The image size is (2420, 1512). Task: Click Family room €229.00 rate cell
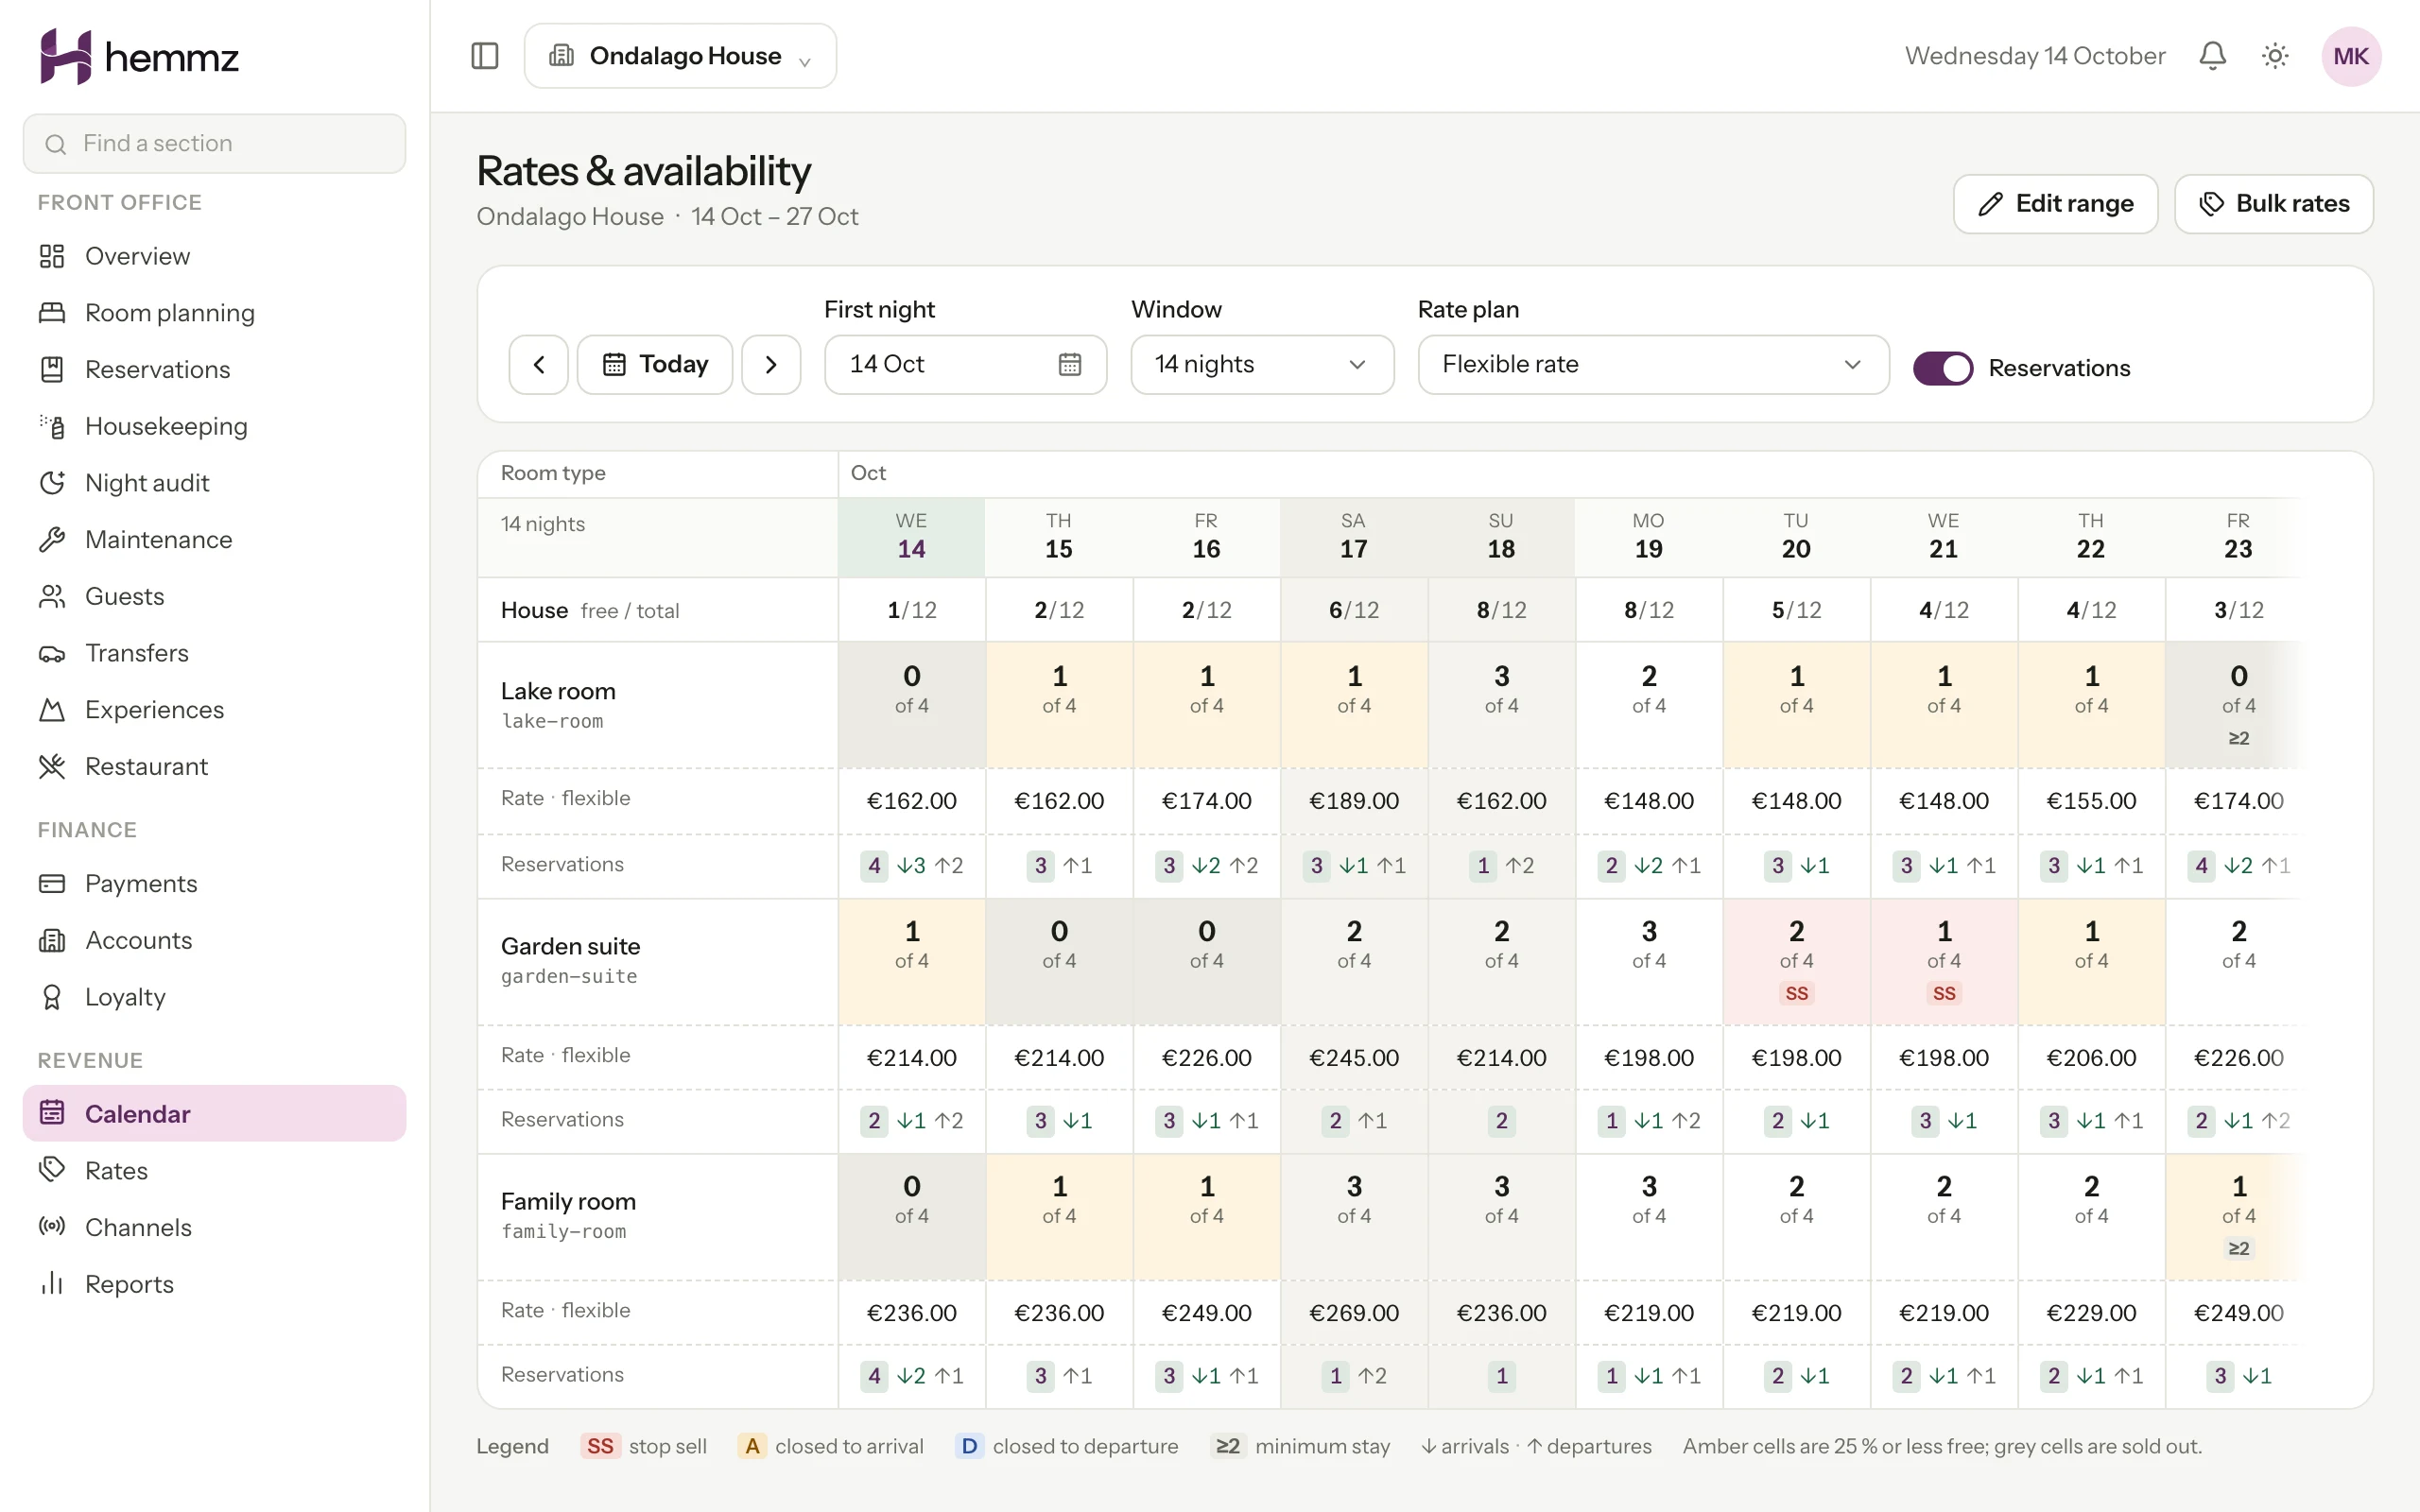click(x=2091, y=1313)
